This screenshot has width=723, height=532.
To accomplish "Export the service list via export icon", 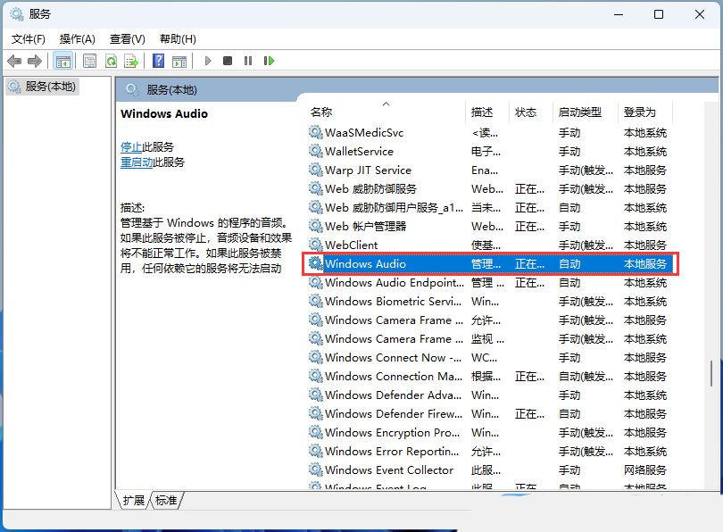I will [x=131, y=61].
